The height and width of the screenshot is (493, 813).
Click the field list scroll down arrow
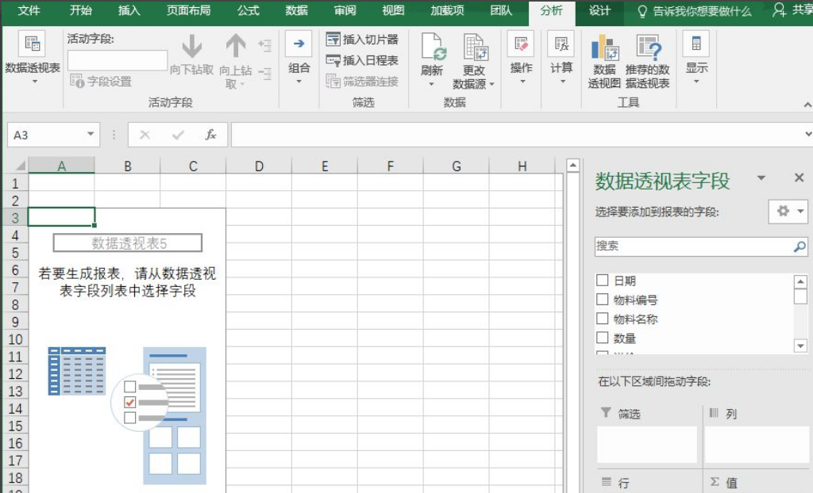800,346
